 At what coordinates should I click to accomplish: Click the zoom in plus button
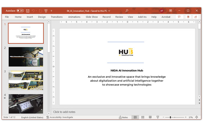pos(186,117)
